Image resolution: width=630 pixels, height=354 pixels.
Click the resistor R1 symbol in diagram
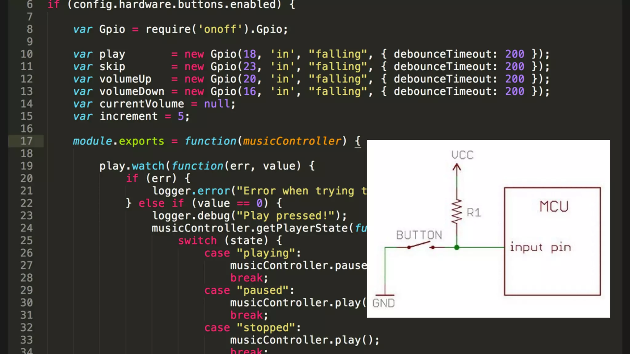457,211
